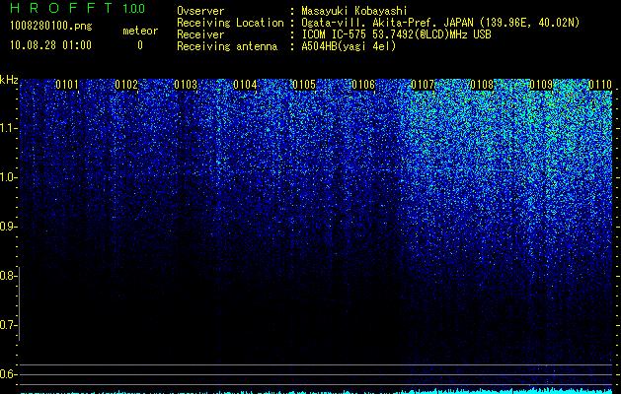Click the kHz axis unit label
The image size is (621, 394).
coord(9,80)
